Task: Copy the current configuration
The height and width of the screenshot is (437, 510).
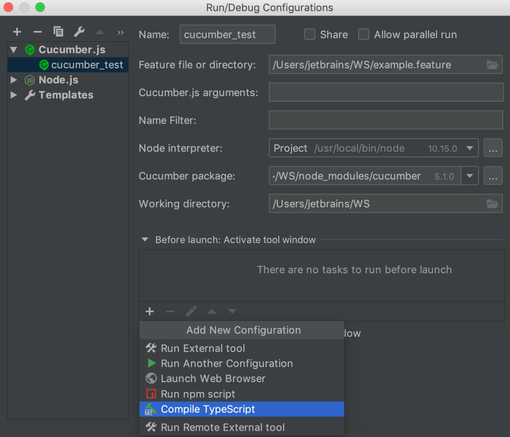Action: (58, 31)
